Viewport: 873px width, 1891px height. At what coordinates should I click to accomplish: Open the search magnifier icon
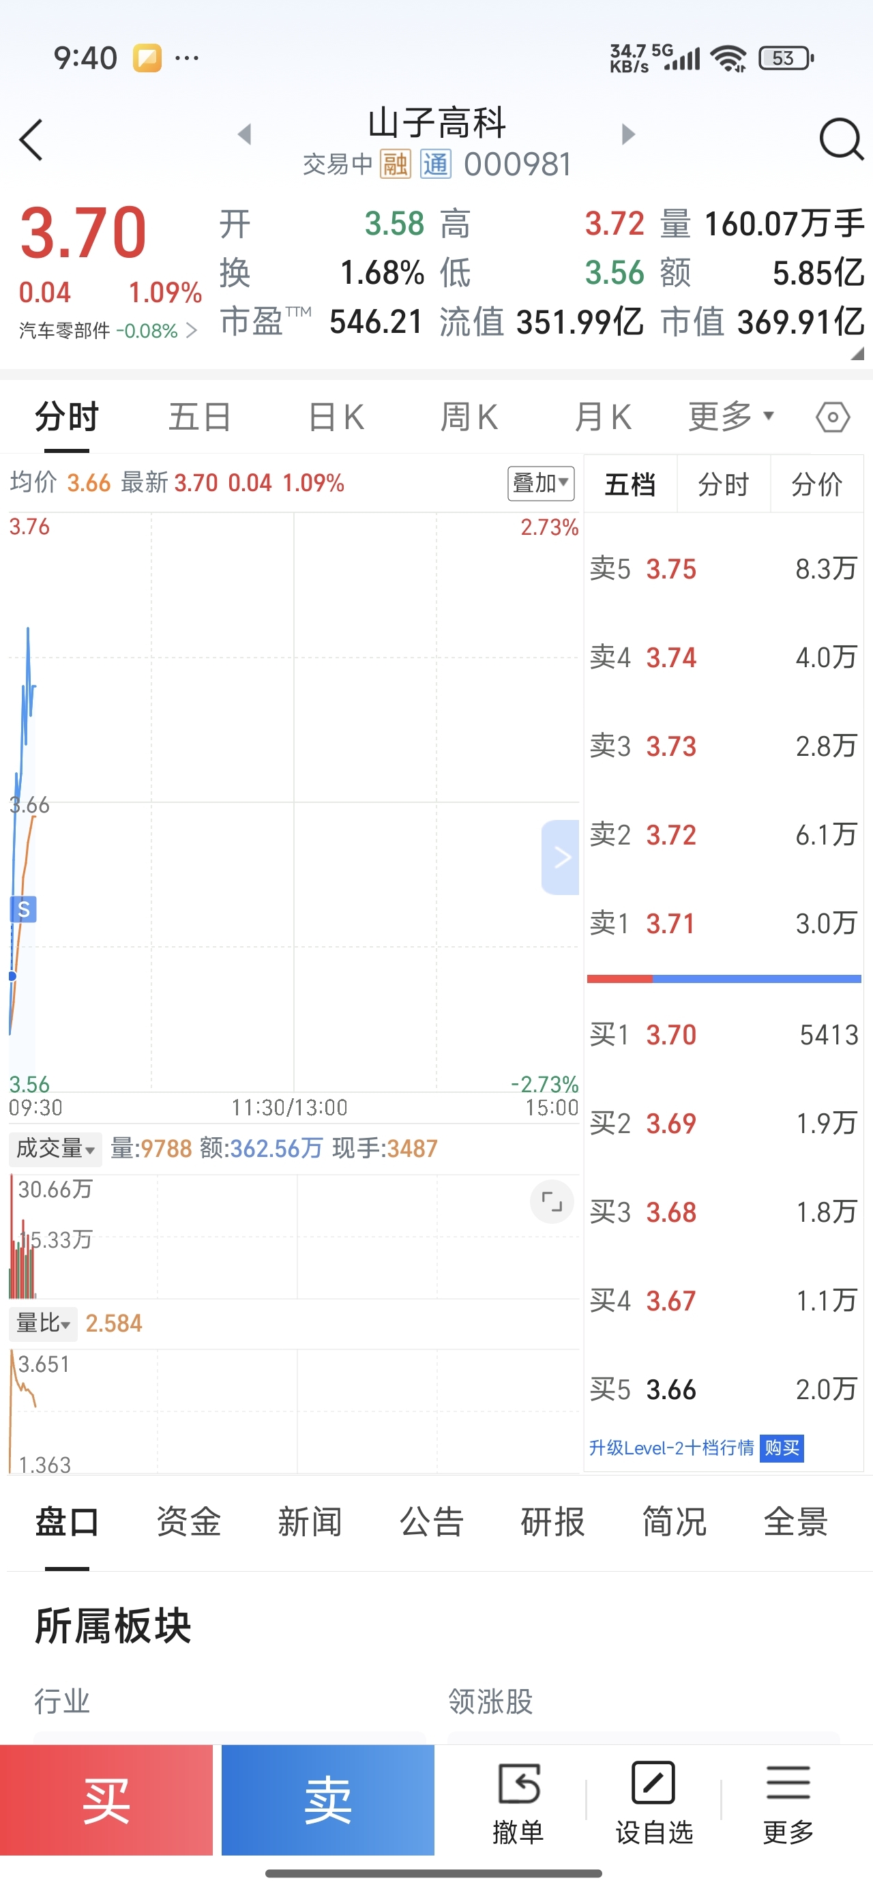840,138
